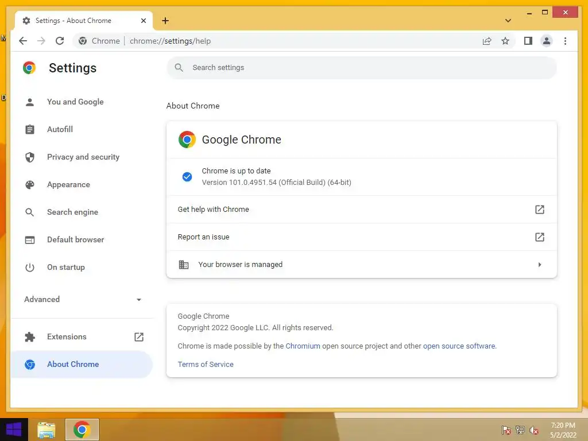
Task: Open File Explorer from the taskbar
Action: 46,430
